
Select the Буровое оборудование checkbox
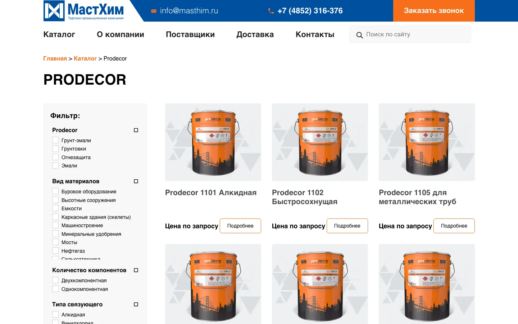[x=55, y=191]
